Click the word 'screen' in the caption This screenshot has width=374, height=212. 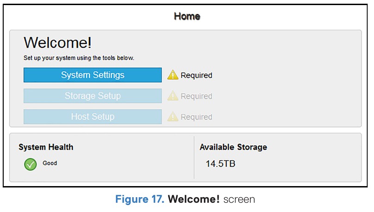(239, 200)
